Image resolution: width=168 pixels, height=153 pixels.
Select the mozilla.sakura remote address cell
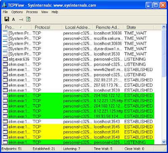(108, 38)
